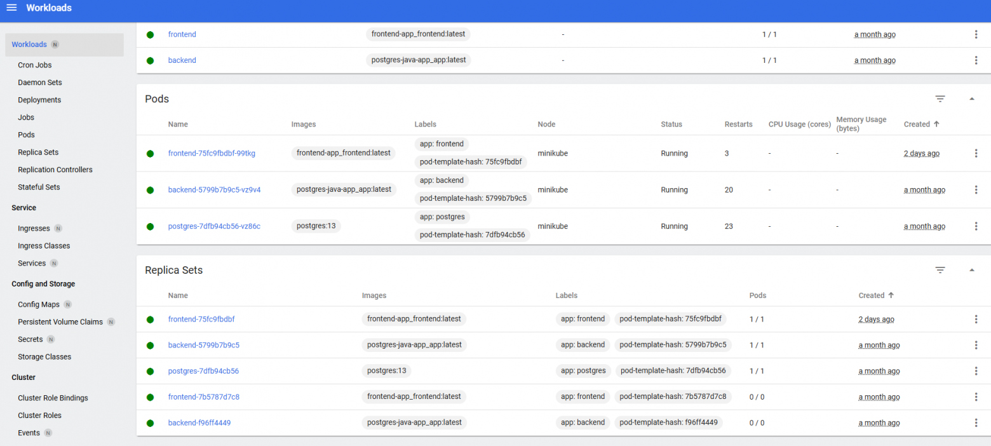Filter the Replica Sets list
This screenshot has height=446, width=991.
click(x=940, y=270)
